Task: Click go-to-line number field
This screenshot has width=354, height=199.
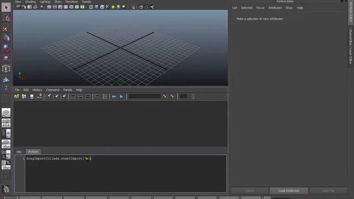Action: [183, 97]
